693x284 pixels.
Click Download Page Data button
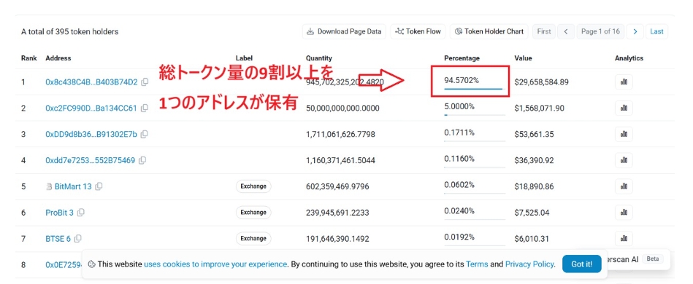tap(344, 31)
